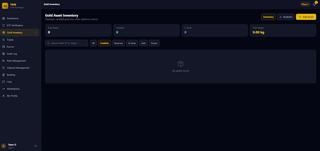Filter assets by Sold
The height and width of the screenshot is (151, 320).
pos(143,43)
